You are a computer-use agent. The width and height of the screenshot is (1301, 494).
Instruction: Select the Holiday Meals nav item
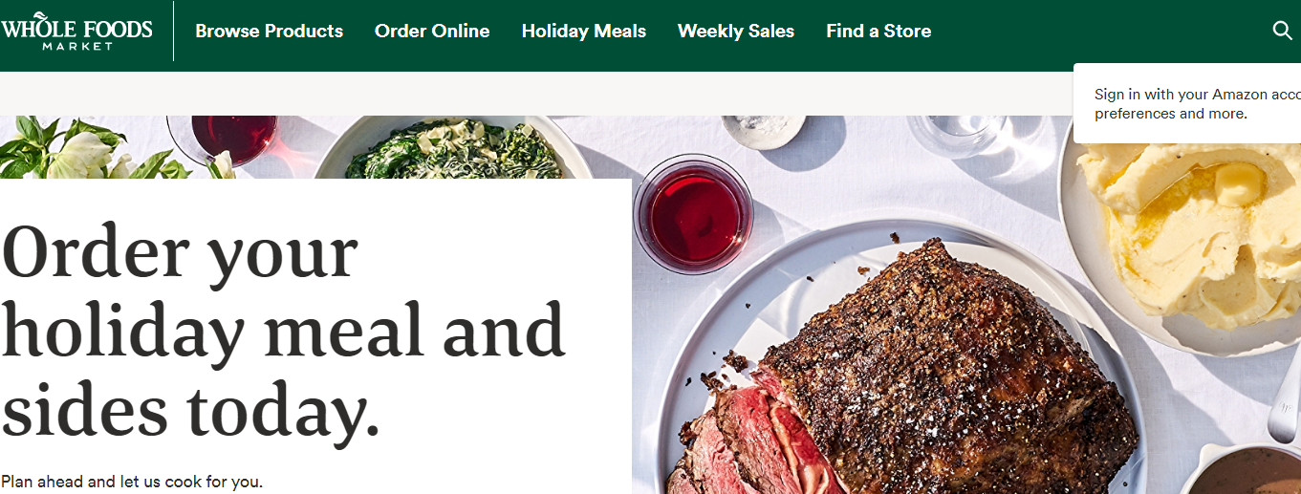(584, 32)
